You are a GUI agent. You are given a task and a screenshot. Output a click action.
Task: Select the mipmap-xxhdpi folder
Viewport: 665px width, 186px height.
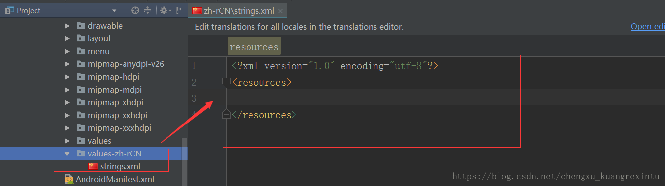118,115
